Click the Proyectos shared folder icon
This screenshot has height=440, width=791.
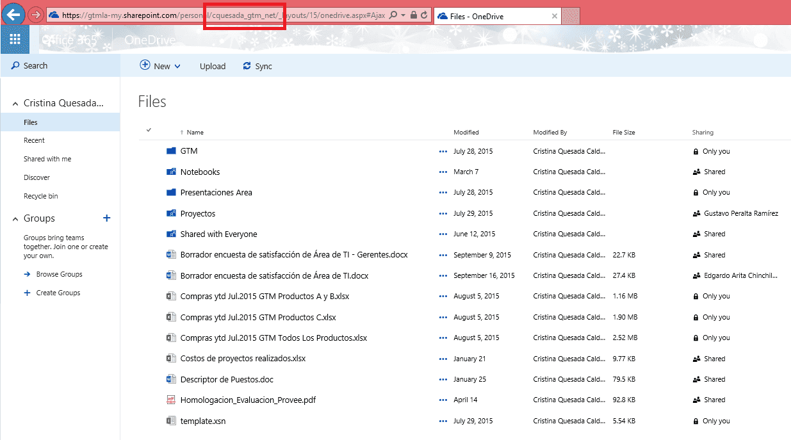pos(171,213)
